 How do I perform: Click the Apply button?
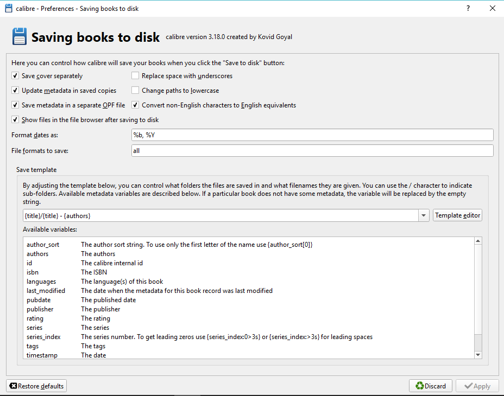(x=477, y=386)
